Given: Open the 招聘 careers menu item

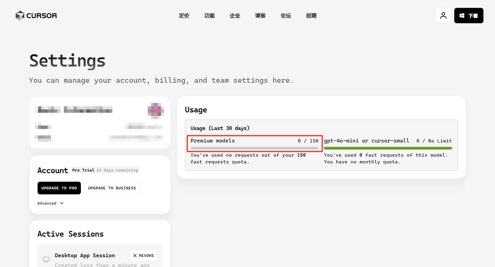Looking at the screenshot, I should [x=311, y=16].
